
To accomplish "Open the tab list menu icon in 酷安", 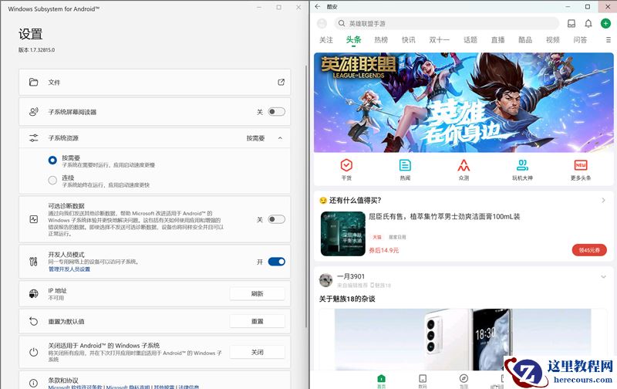I will 609,40.
